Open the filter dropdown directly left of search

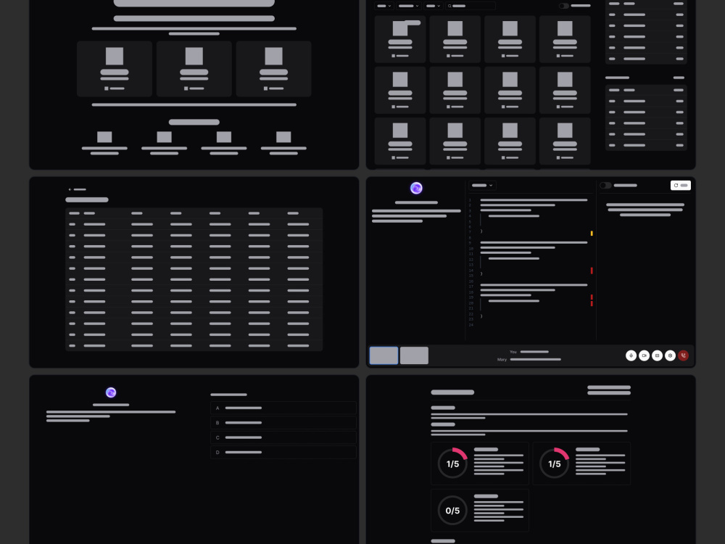pos(434,6)
